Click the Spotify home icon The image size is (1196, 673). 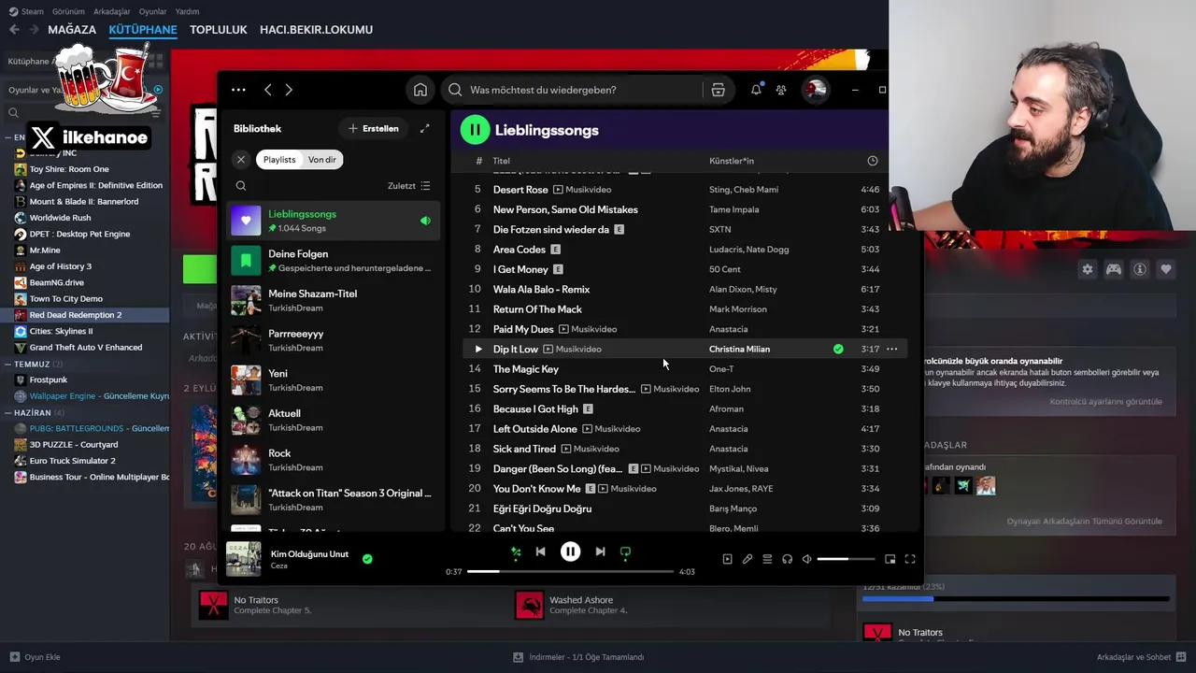point(420,90)
